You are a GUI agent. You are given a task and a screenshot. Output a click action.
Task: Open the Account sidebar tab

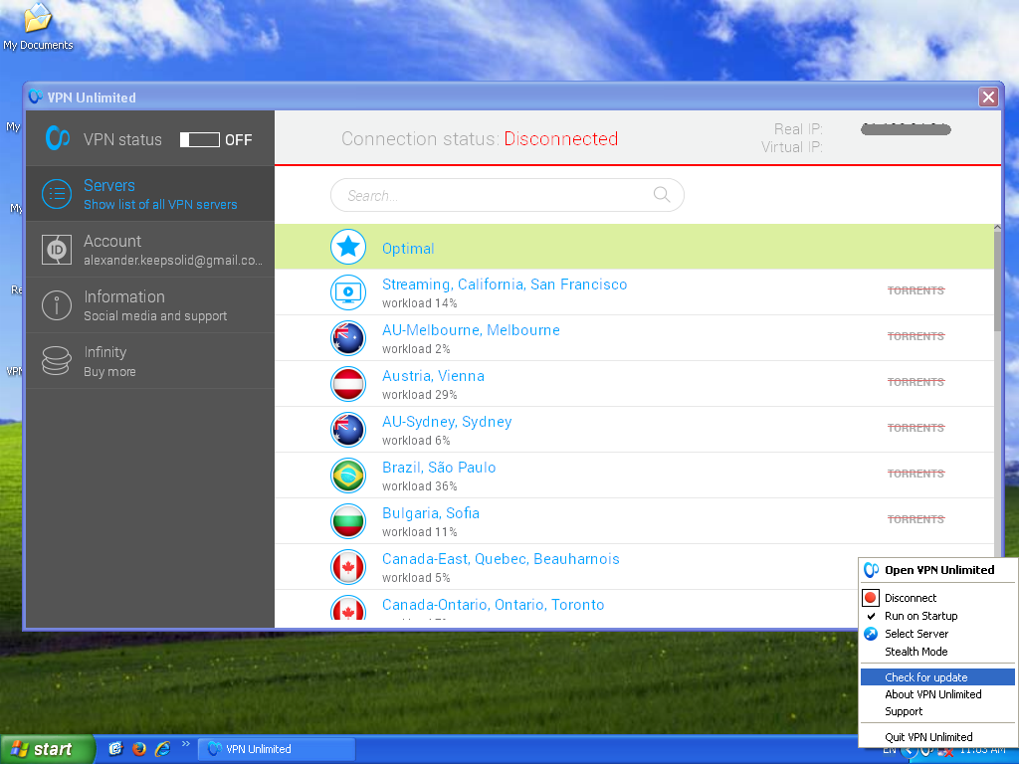click(150, 250)
